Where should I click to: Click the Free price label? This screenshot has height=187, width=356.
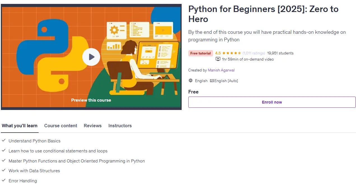(x=193, y=92)
